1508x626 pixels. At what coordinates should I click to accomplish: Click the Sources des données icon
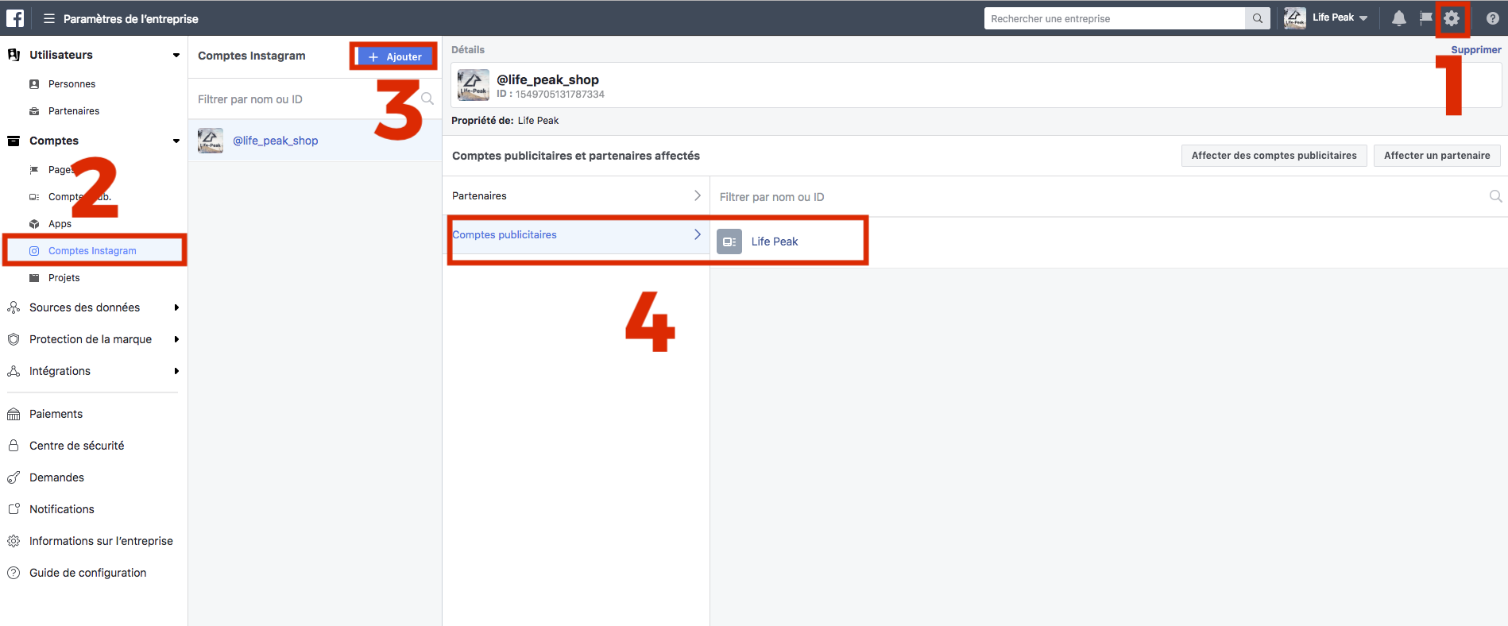[14, 307]
